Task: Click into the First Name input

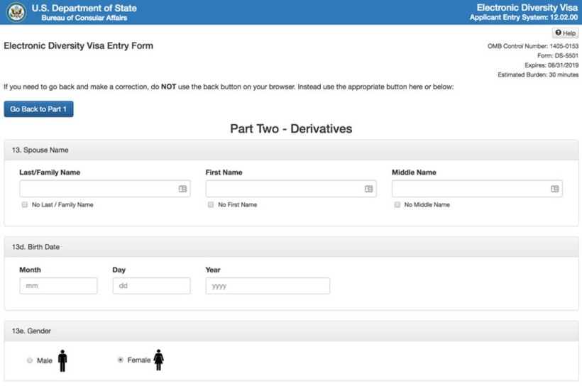Action: [x=284, y=189]
